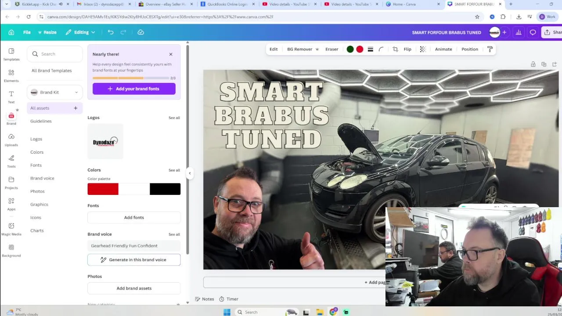
Task: Open the Background sidebar panel
Action: (11, 251)
